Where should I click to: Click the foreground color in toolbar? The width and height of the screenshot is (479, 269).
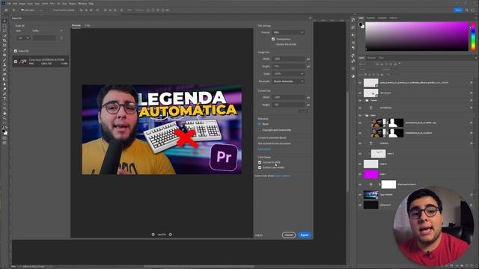pos(4,132)
